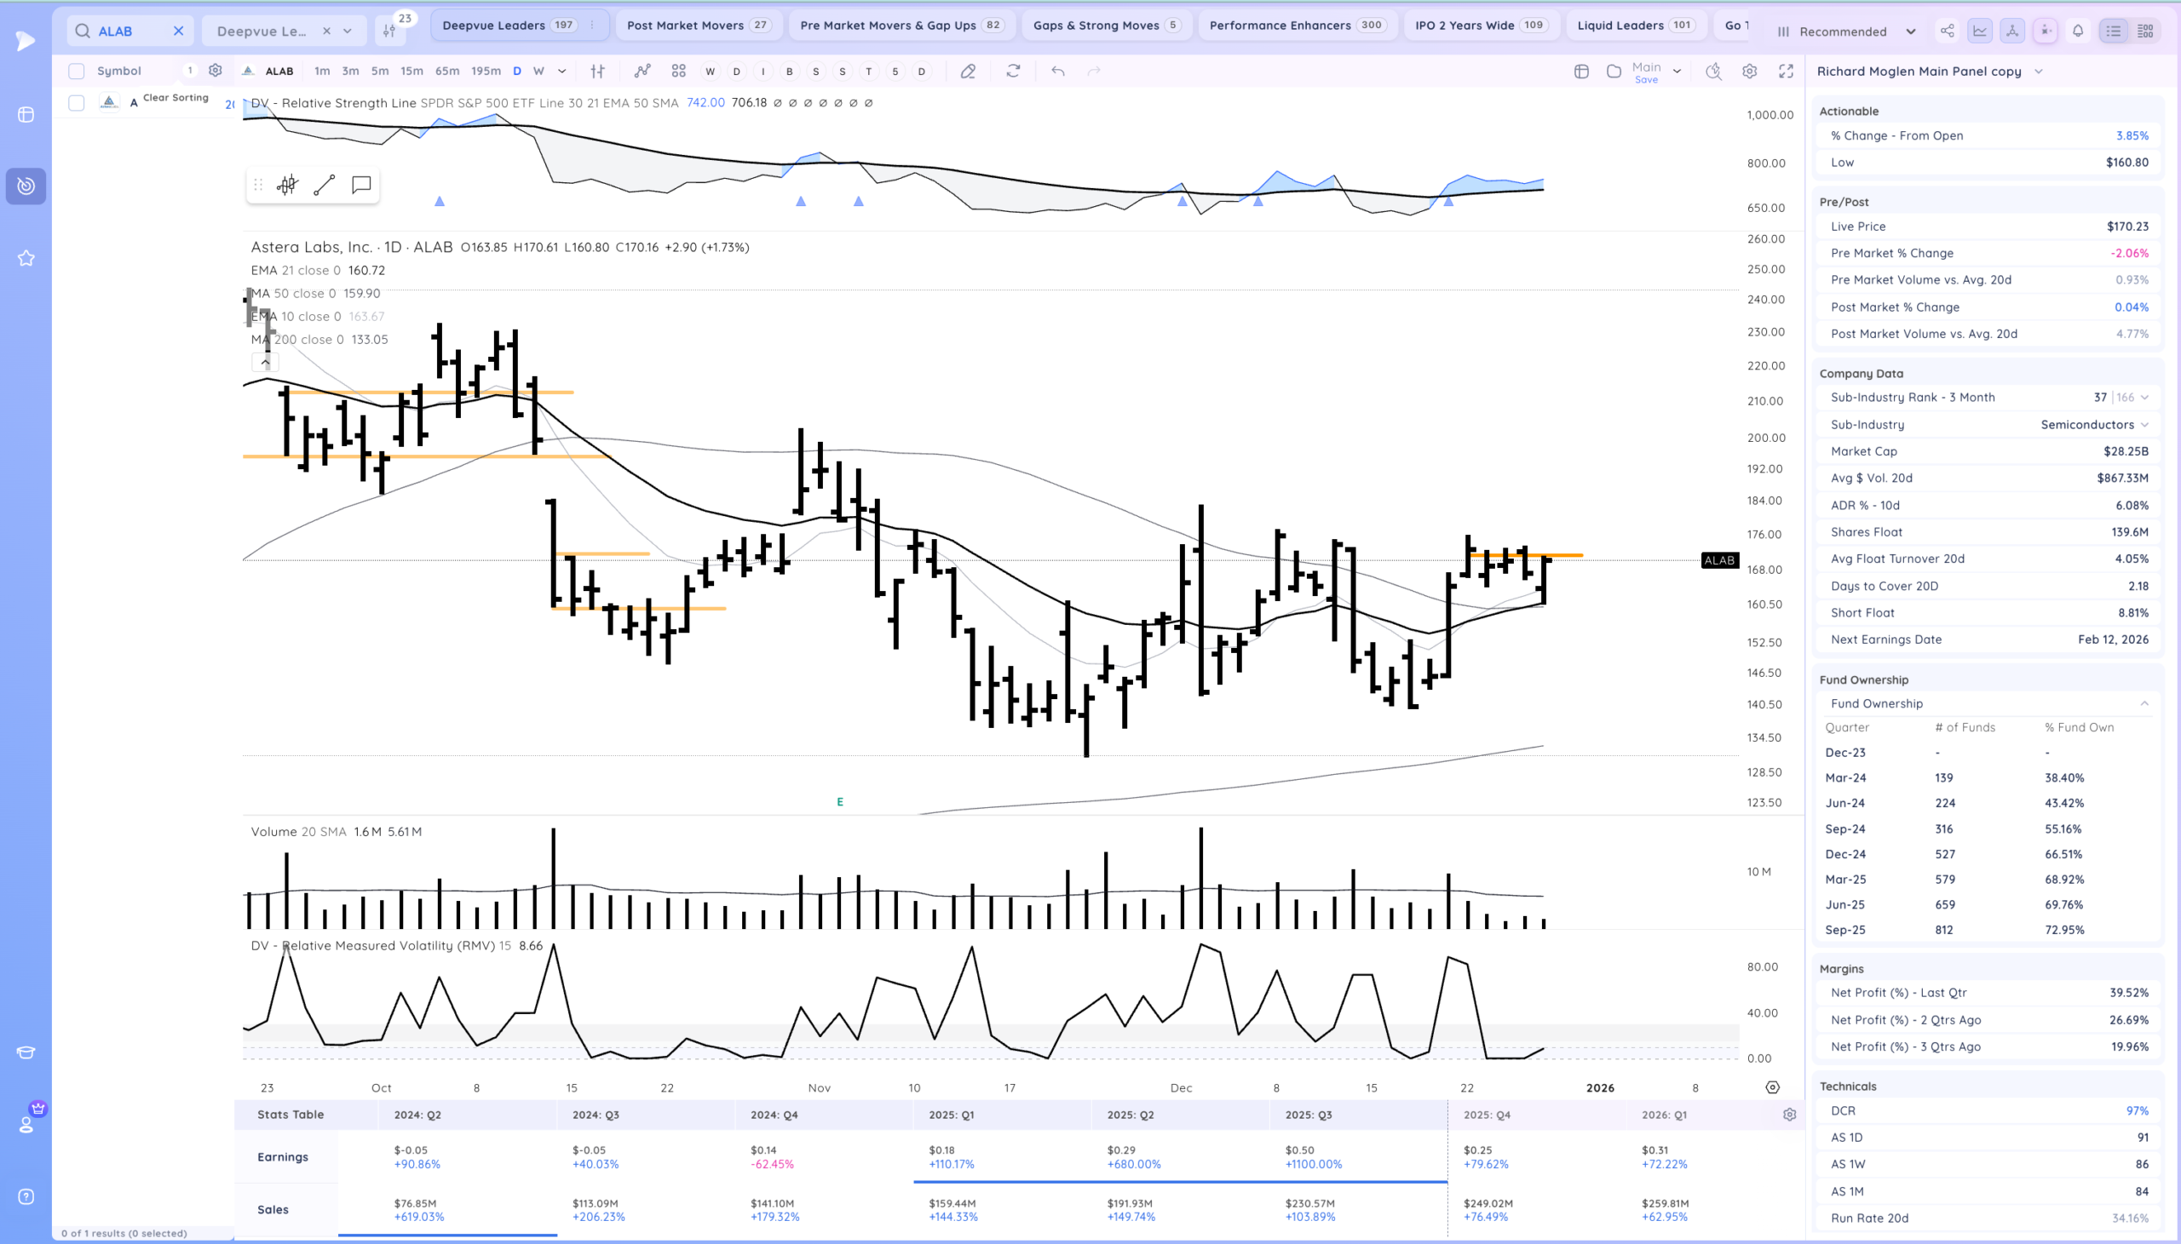2181x1244 pixels.
Task: Check the Symbol header select-all checkbox
Action: click(76, 71)
